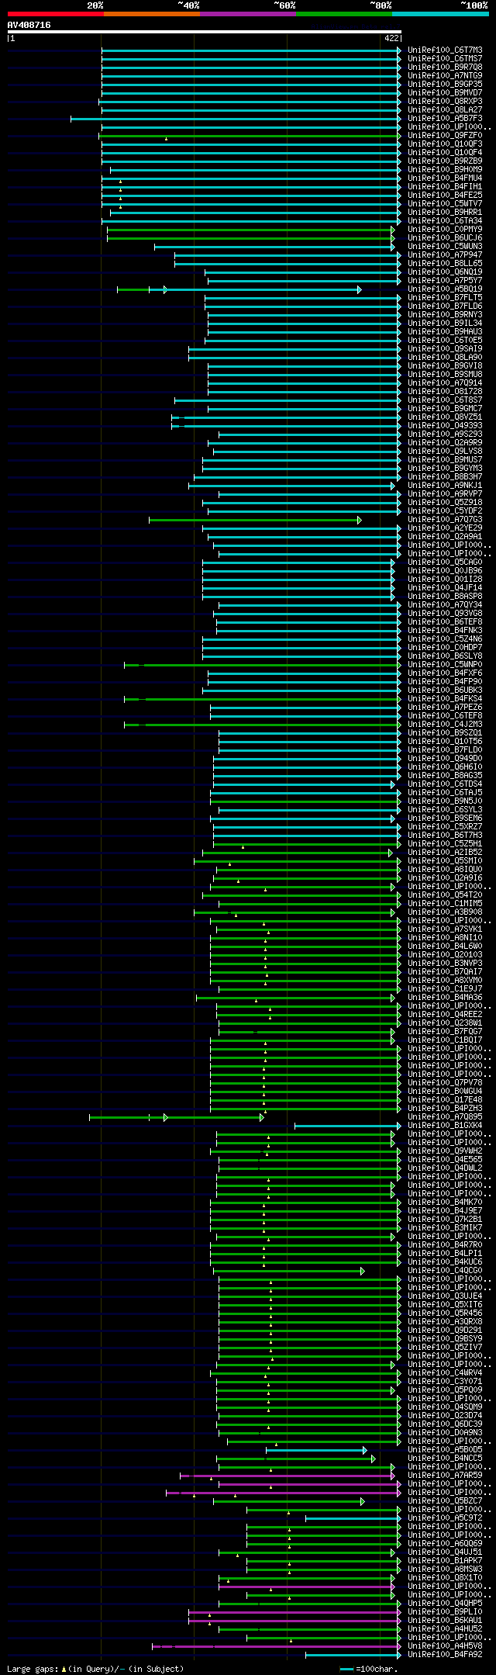Viewport: 496px width, 1675px height.
Task: Select hit label UniRef100_C4WRV4
Action: coord(445,1372)
